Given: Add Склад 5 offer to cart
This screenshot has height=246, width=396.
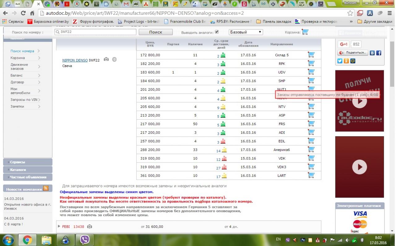Looking at the screenshot, I should (311, 55).
